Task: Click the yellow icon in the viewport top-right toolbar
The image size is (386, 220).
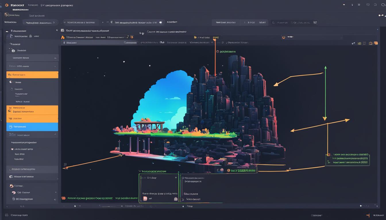Action: point(359,43)
